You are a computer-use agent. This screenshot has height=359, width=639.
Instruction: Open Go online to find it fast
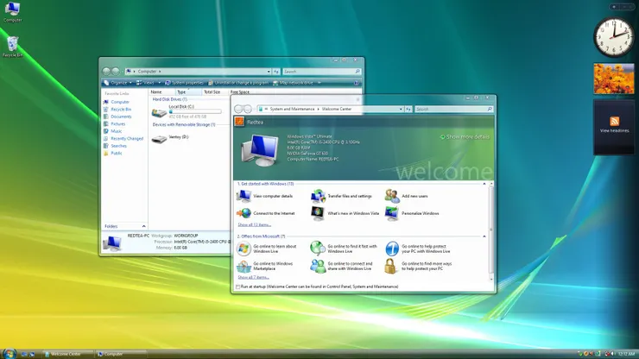(x=345, y=249)
